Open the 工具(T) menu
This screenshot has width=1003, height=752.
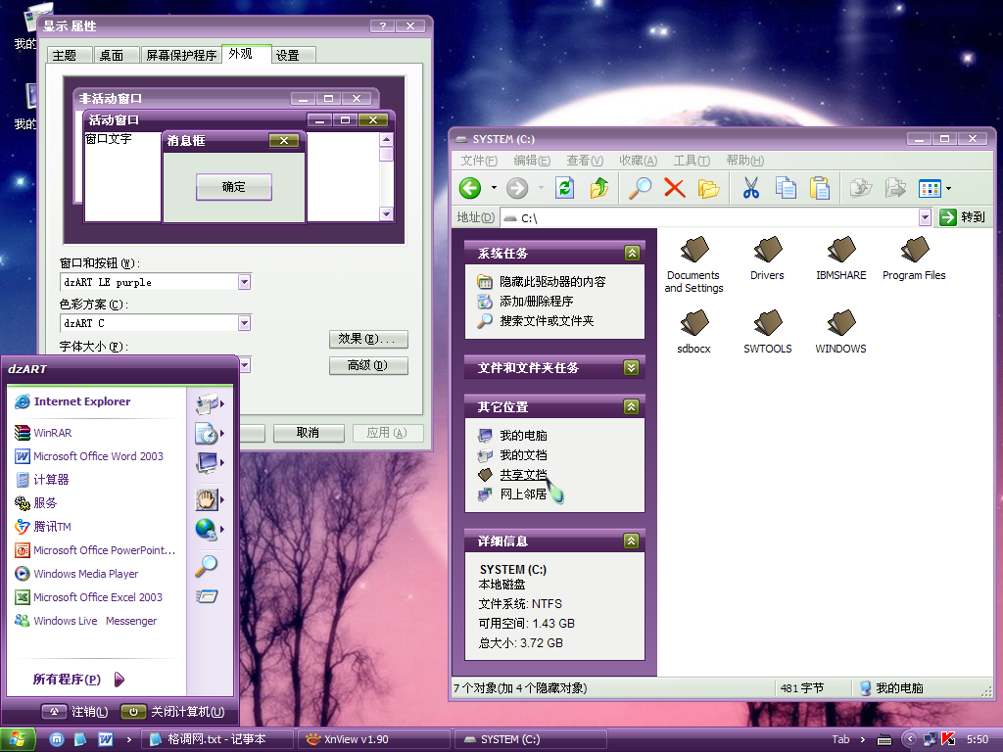coord(692,161)
